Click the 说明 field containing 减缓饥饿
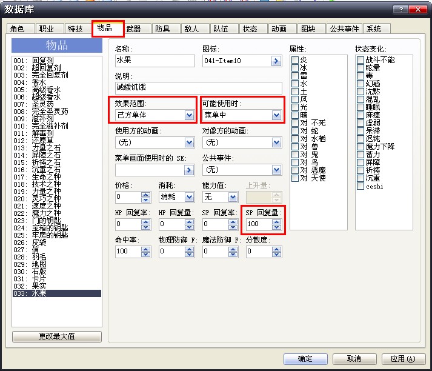Screen dimensions: 432x371 tap(198, 88)
